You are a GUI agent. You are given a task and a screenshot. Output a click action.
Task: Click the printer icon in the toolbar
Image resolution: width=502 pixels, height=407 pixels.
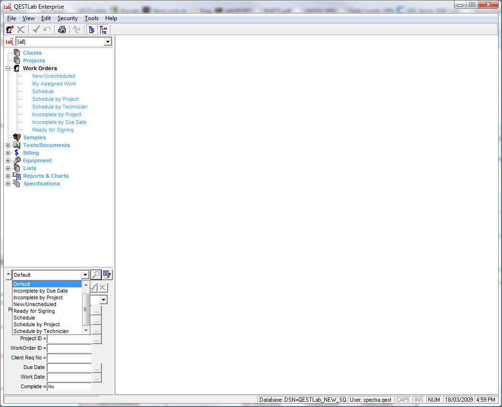coord(62,30)
